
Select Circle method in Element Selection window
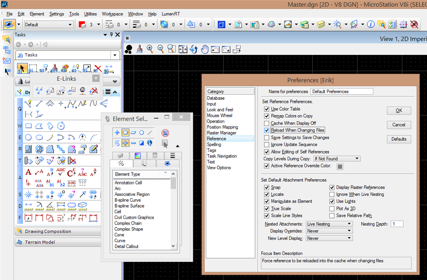click(142, 133)
